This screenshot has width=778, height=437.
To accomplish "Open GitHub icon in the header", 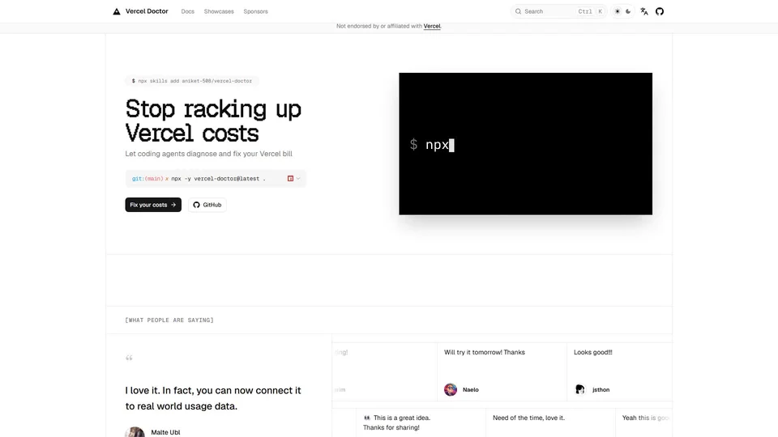I will (x=660, y=11).
